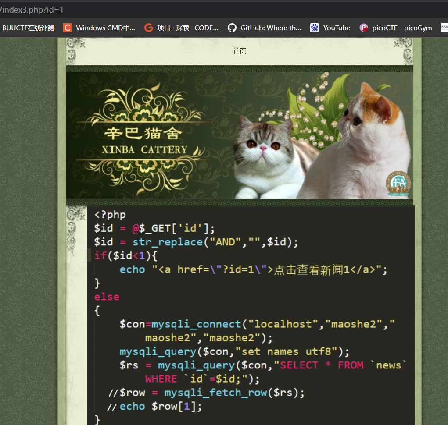This screenshot has height=425, width=448.
Task: Click the maoshe2","maoshe2"); continuation line
Action: [x=209, y=338]
